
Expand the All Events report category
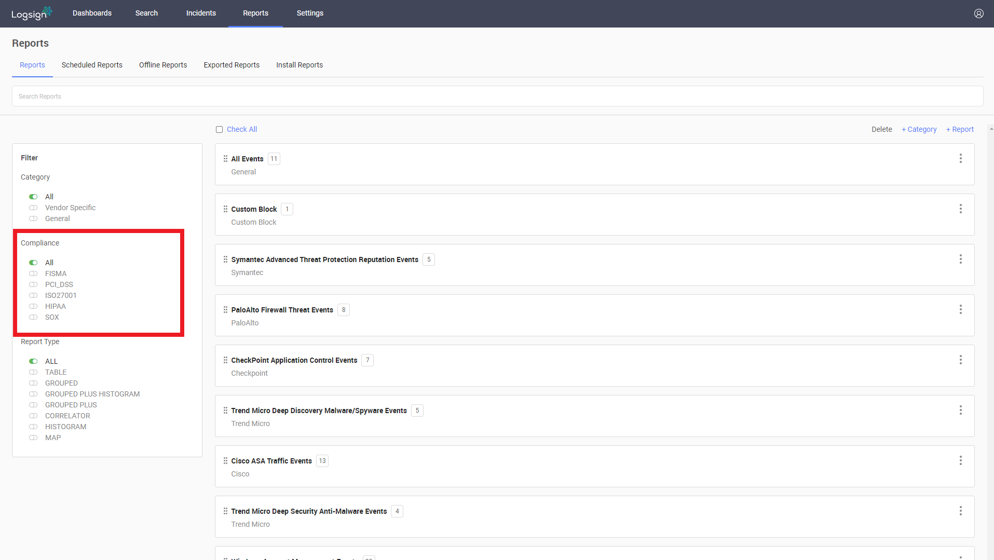tap(594, 164)
